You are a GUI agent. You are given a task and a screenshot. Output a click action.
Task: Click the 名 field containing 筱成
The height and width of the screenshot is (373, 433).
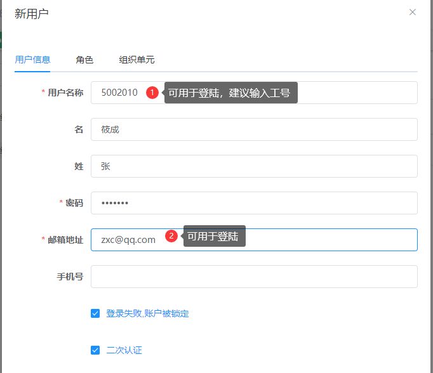pos(254,129)
